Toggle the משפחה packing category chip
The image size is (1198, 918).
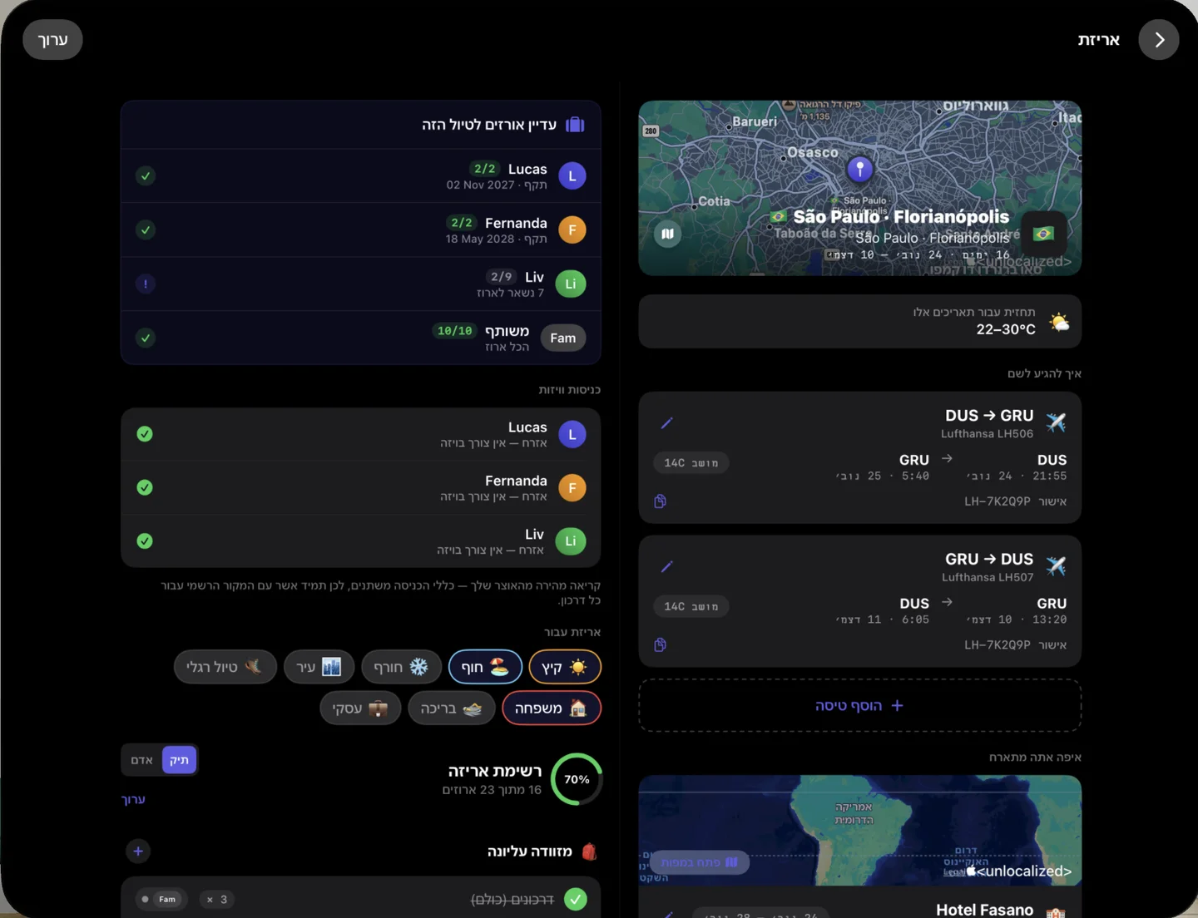click(x=552, y=708)
